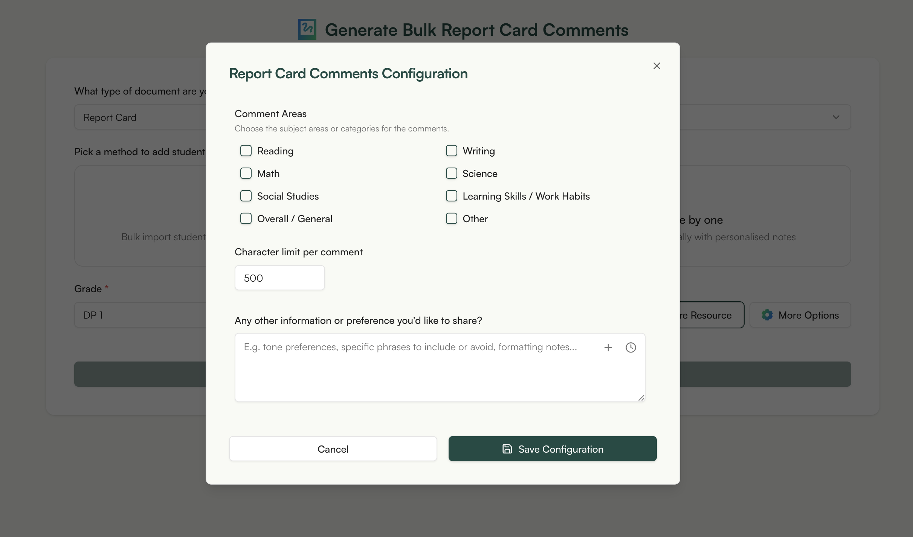Viewport: 913px width, 537px height.
Task: Click the plus icon beside the preferences field
Action: [608, 348]
